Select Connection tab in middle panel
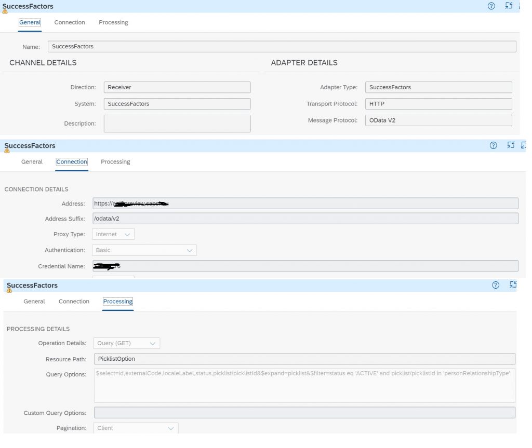532x448 pixels. [72, 162]
